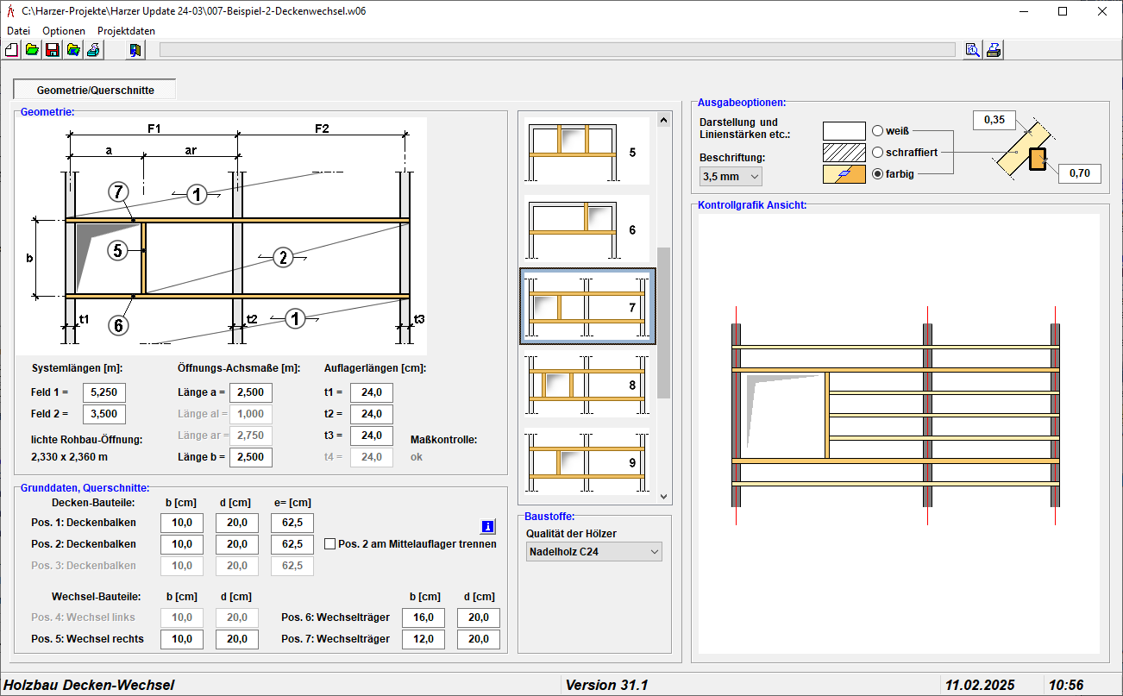Open a project with the green folder icon
Screen dimensions: 1123x696
pos(32,50)
